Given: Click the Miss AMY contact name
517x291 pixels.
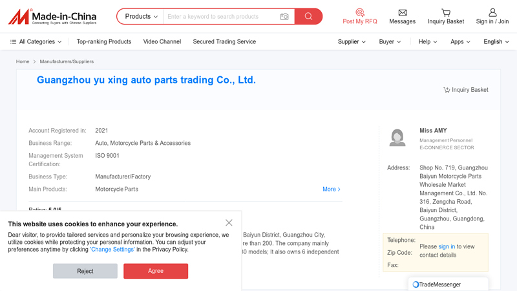Looking at the screenshot, I should (x=433, y=131).
